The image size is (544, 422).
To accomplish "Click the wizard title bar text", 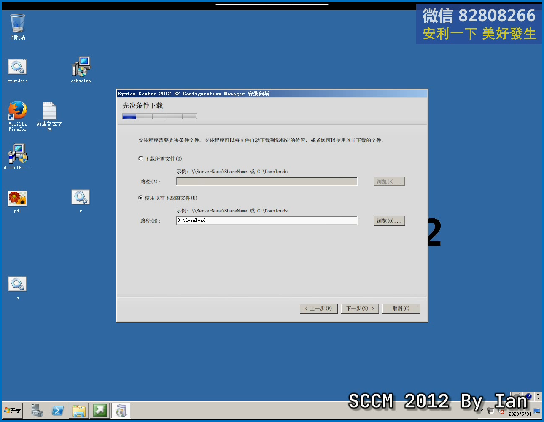I will point(194,94).
